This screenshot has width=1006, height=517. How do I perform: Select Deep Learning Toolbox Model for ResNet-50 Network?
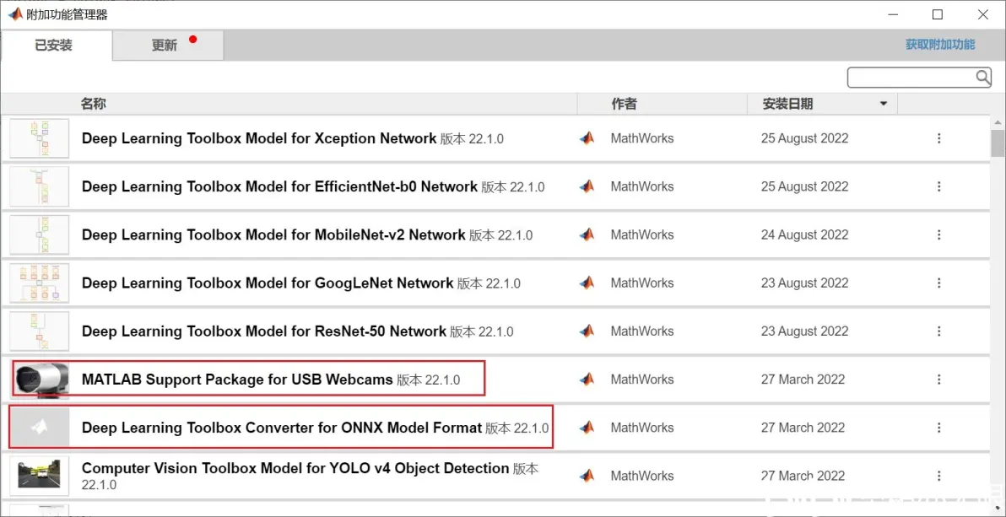(x=263, y=331)
